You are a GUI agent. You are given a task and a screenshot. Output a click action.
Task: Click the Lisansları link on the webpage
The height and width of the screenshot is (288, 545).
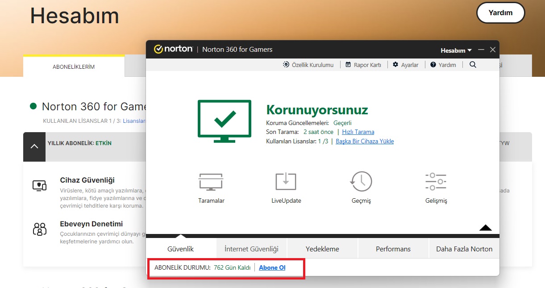tap(134, 121)
